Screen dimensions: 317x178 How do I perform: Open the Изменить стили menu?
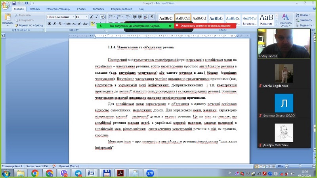(285, 20)
